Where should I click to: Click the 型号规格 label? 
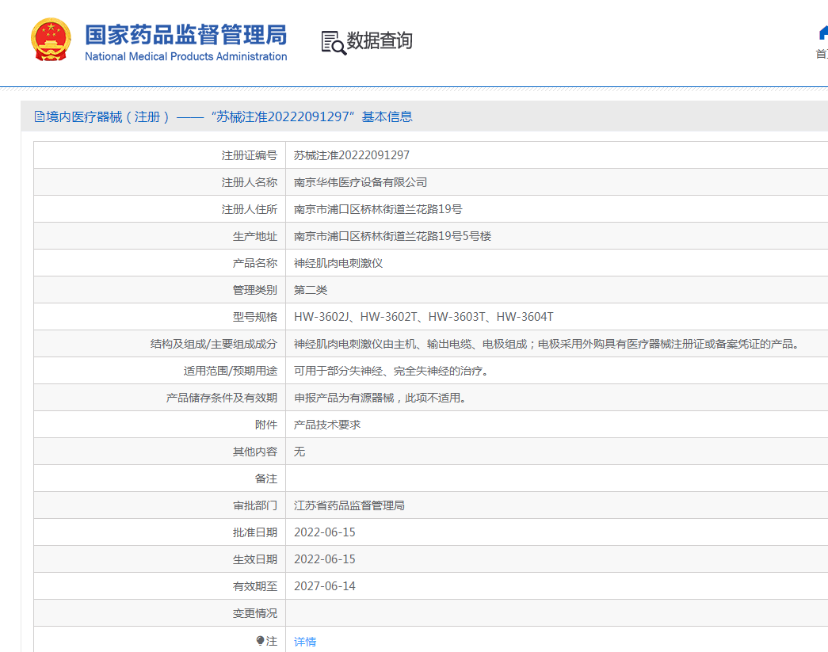click(255, 317)
